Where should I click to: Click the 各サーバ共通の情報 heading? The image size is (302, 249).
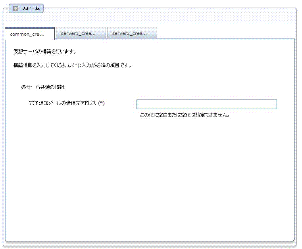coord(43,87)
